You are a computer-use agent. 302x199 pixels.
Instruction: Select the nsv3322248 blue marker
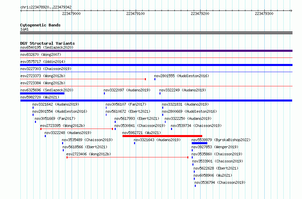(45, 136)
